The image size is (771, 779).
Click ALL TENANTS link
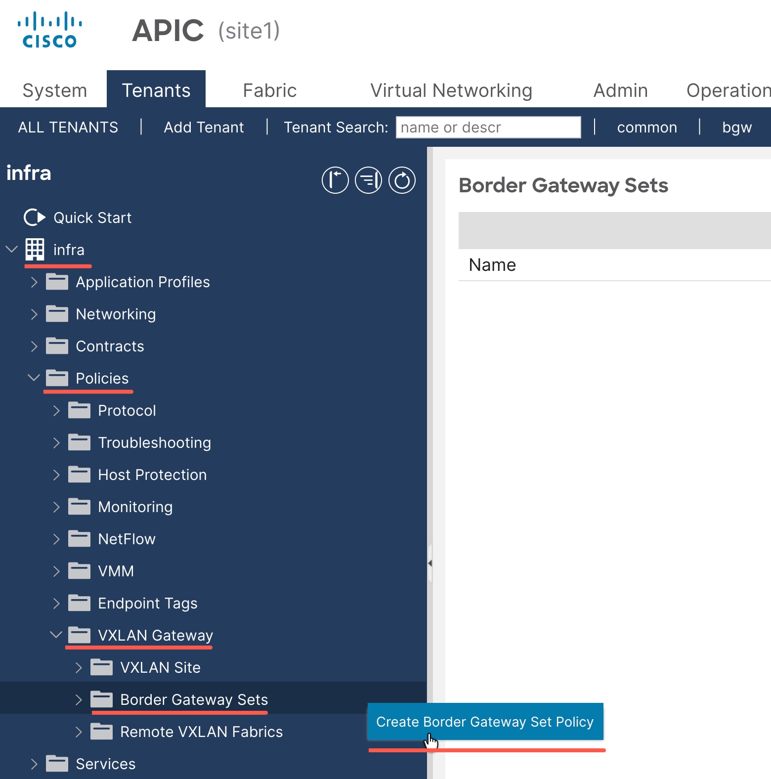68,128
